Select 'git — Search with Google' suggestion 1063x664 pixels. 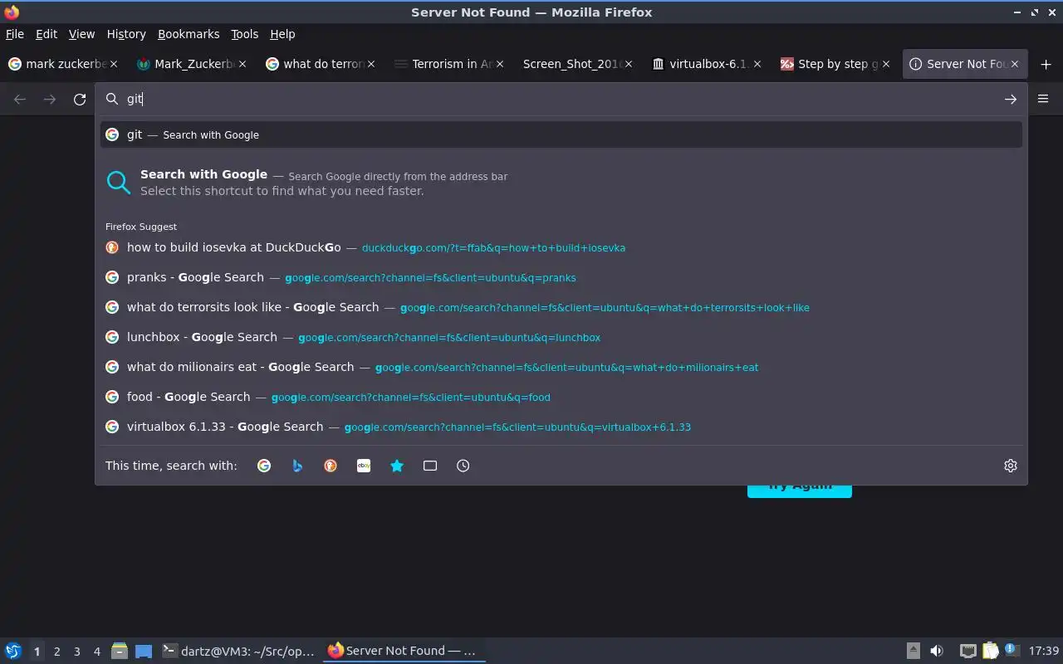point(561,134)
